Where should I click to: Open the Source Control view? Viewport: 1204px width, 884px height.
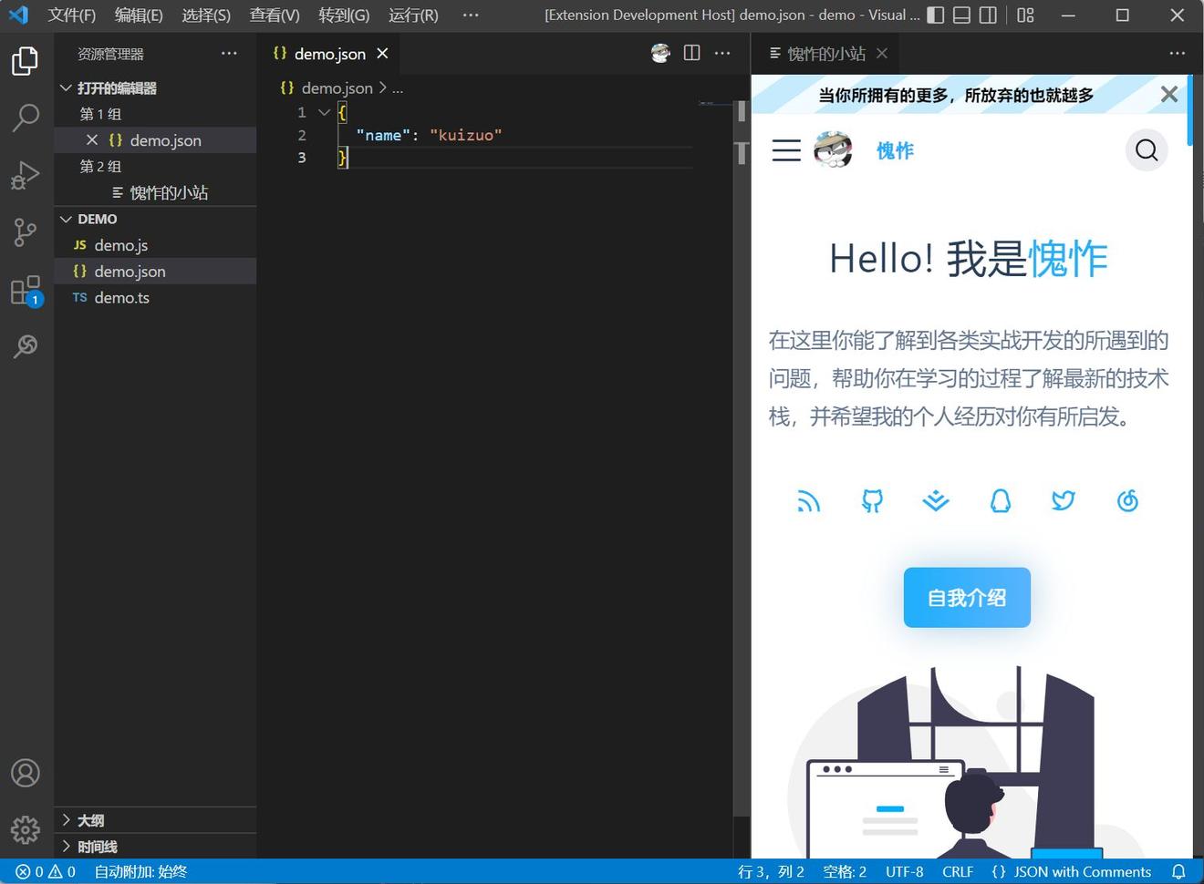26,232
